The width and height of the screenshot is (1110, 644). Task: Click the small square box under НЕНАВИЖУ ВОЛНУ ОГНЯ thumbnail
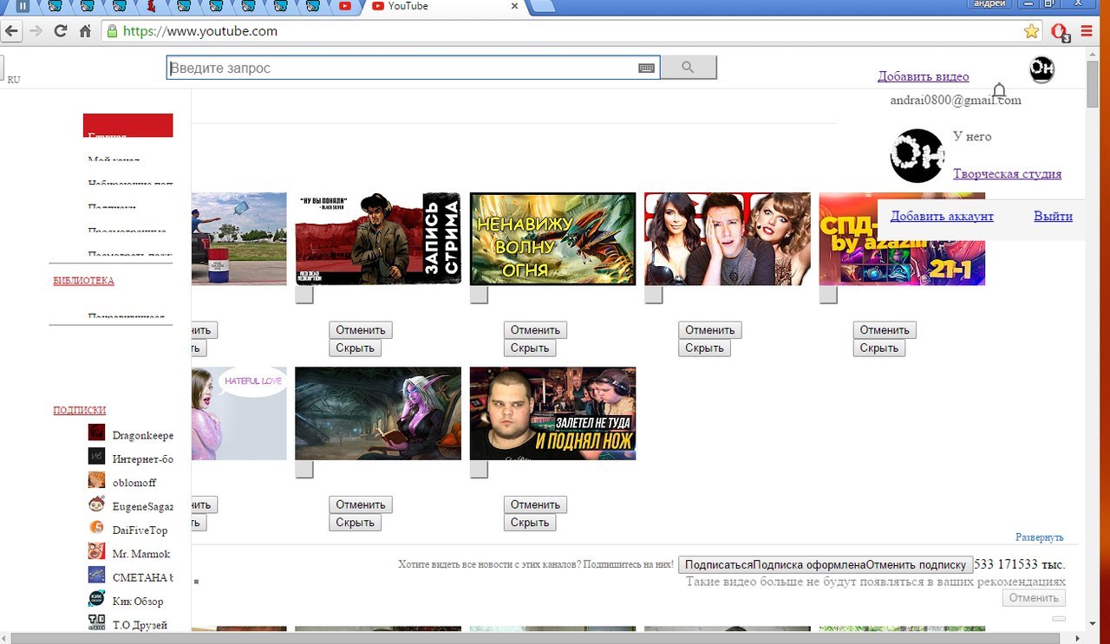pyautogui.click(x=479, y=296)
